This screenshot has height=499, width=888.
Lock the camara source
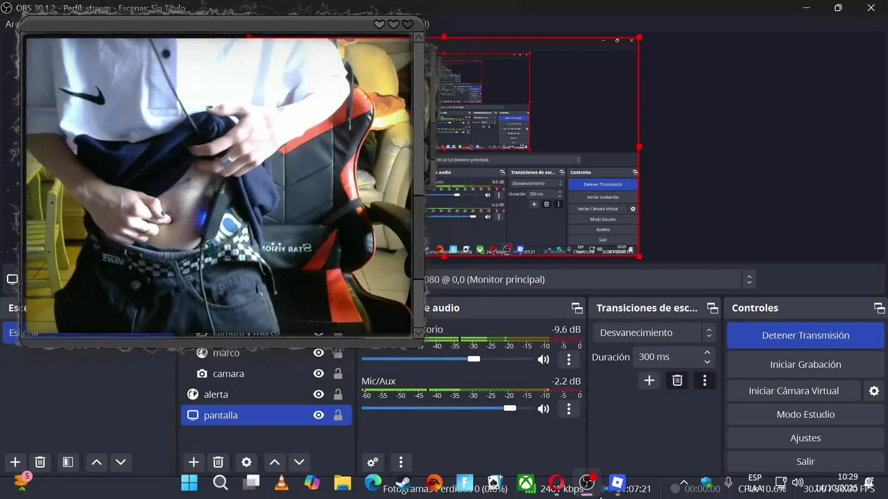pyautogui.click(x=338, y=374)
